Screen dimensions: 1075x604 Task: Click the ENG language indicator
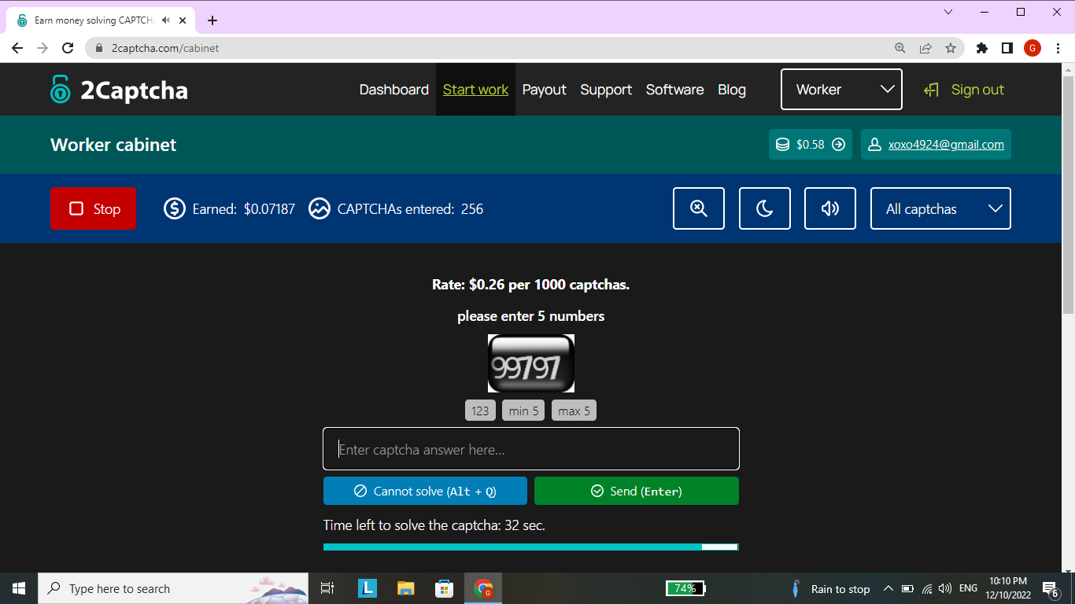pos(968,588)
